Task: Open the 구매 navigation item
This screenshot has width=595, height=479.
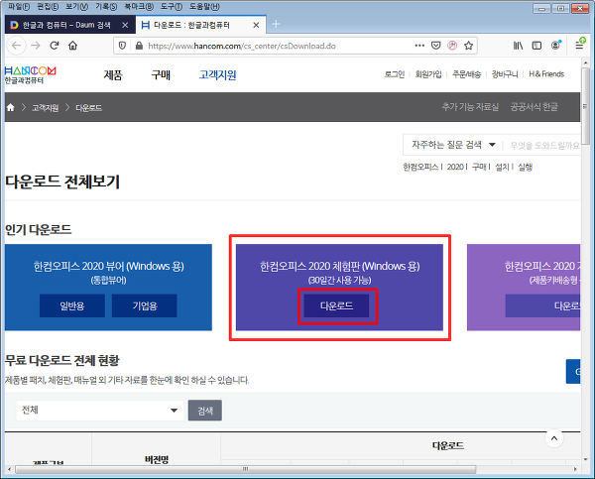Action: tap(161, 75)
